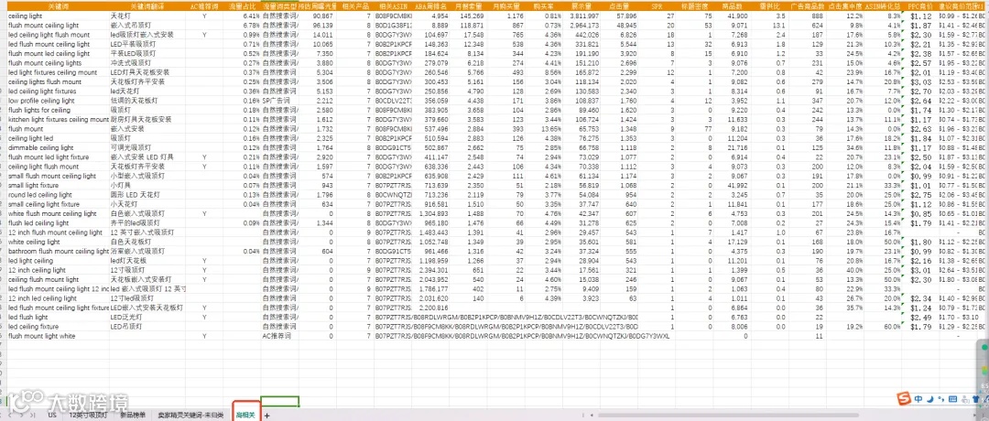Click the 相关产品 header cell
The image size is (989, 421).
[x=354, y=5]
